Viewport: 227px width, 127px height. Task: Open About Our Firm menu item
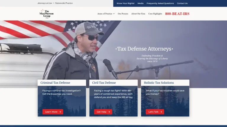click(x=138, y=14)
